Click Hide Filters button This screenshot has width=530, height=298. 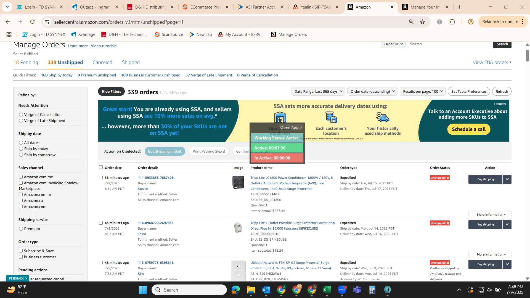[x=111, y=91]
